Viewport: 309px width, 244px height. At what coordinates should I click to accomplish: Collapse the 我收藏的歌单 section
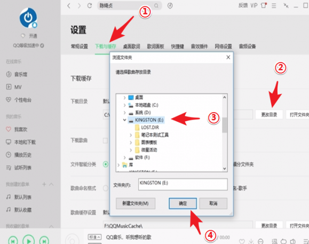click(51, 226)
